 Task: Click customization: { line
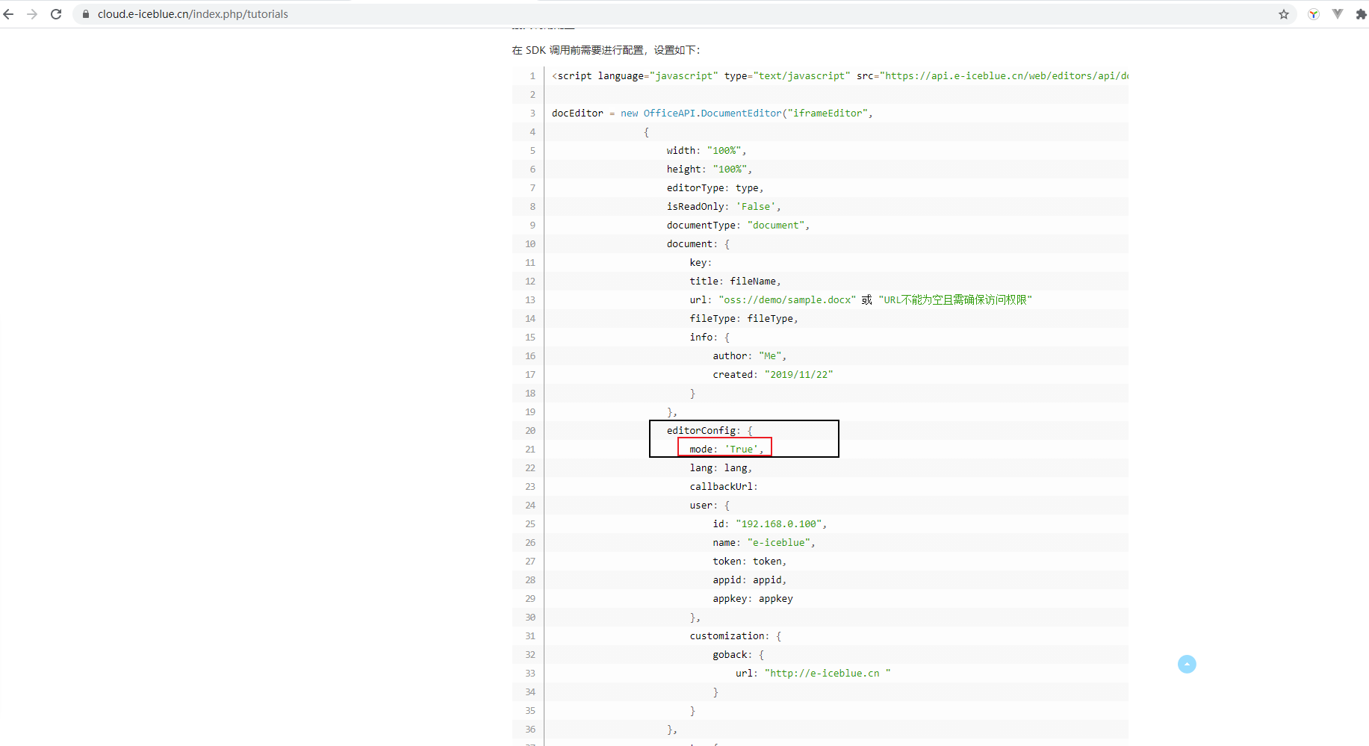pyautogui.click(x=736, y=636)
